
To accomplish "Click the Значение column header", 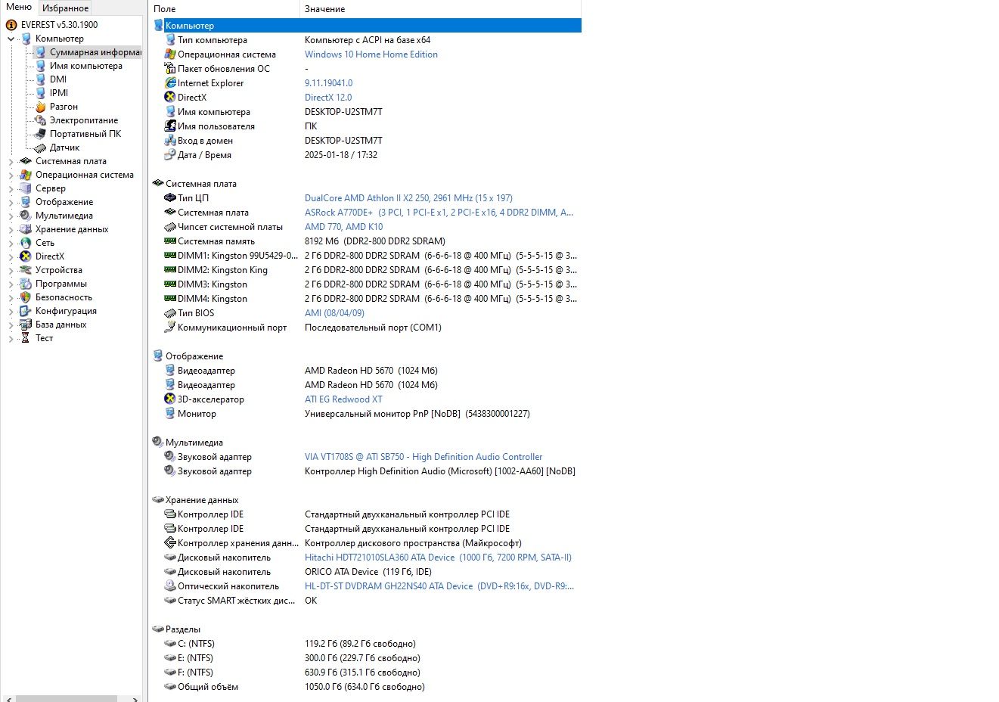I will click(x=440, y=9).
